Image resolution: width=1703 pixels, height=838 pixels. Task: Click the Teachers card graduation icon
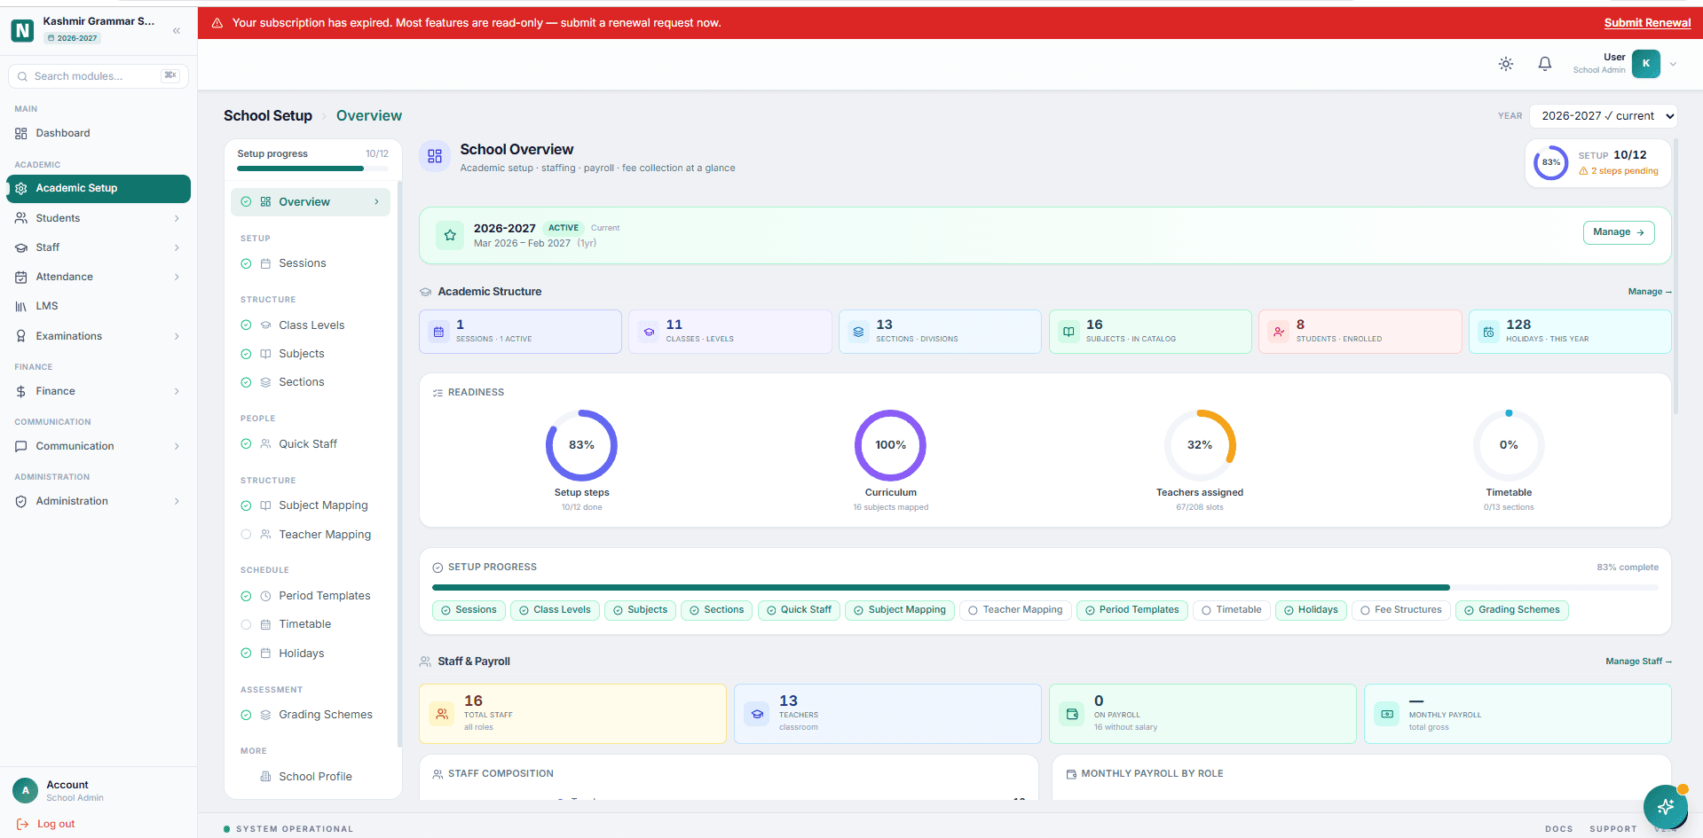click(757, 714)
